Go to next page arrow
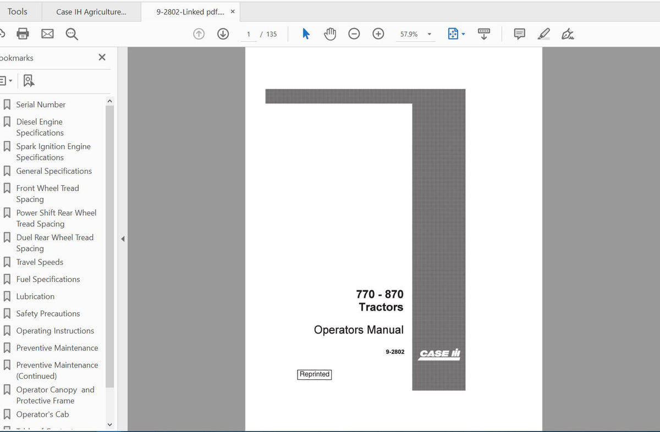The image size is (660, 432). (x=223, y=34)
